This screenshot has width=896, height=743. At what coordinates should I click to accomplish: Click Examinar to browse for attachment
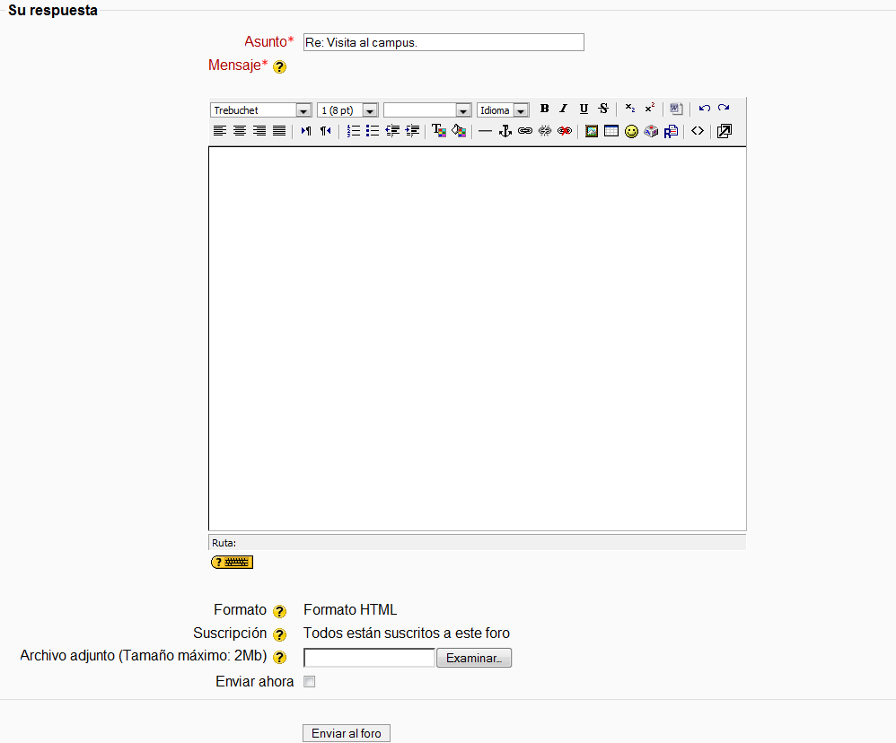pos(474,658)
